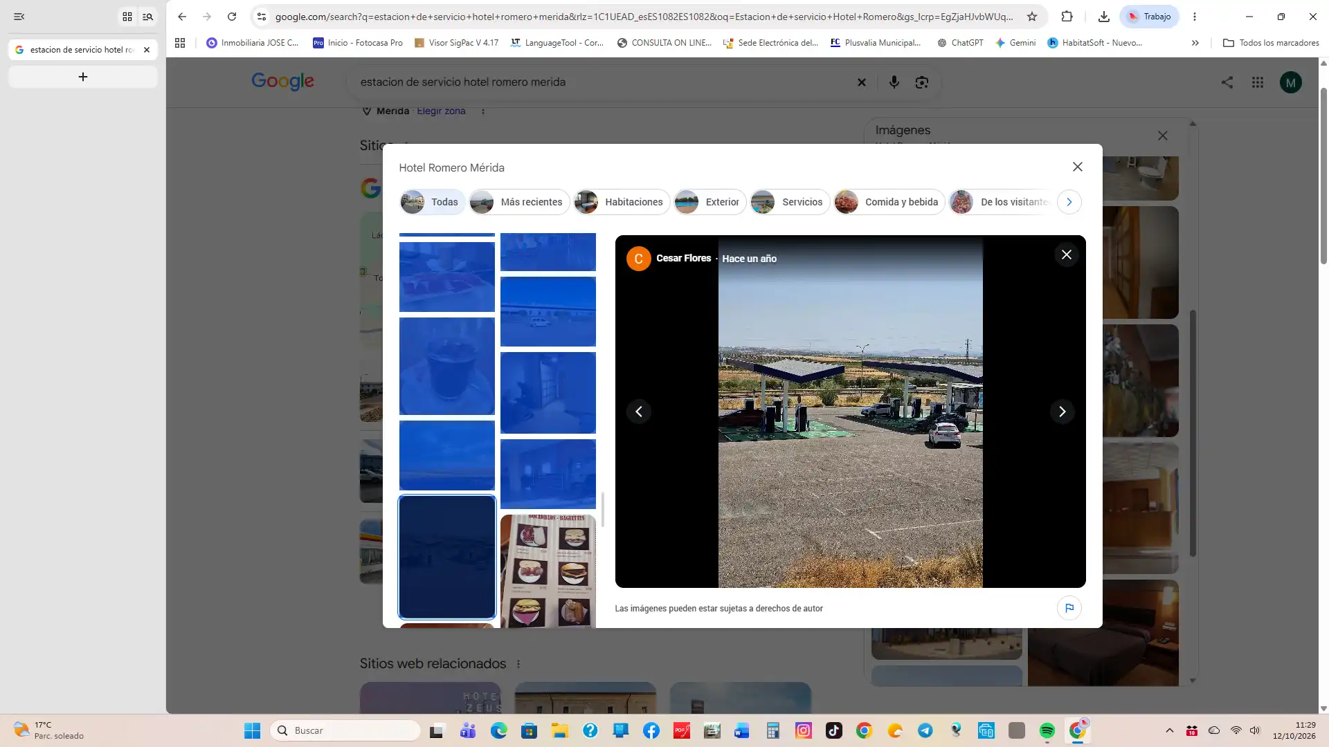Image resolution: width=1329 pixels, height=747 pixels.
Task: Select the Habitaciones photo filter
Action: pyautogui.click(x=622, y=202)
